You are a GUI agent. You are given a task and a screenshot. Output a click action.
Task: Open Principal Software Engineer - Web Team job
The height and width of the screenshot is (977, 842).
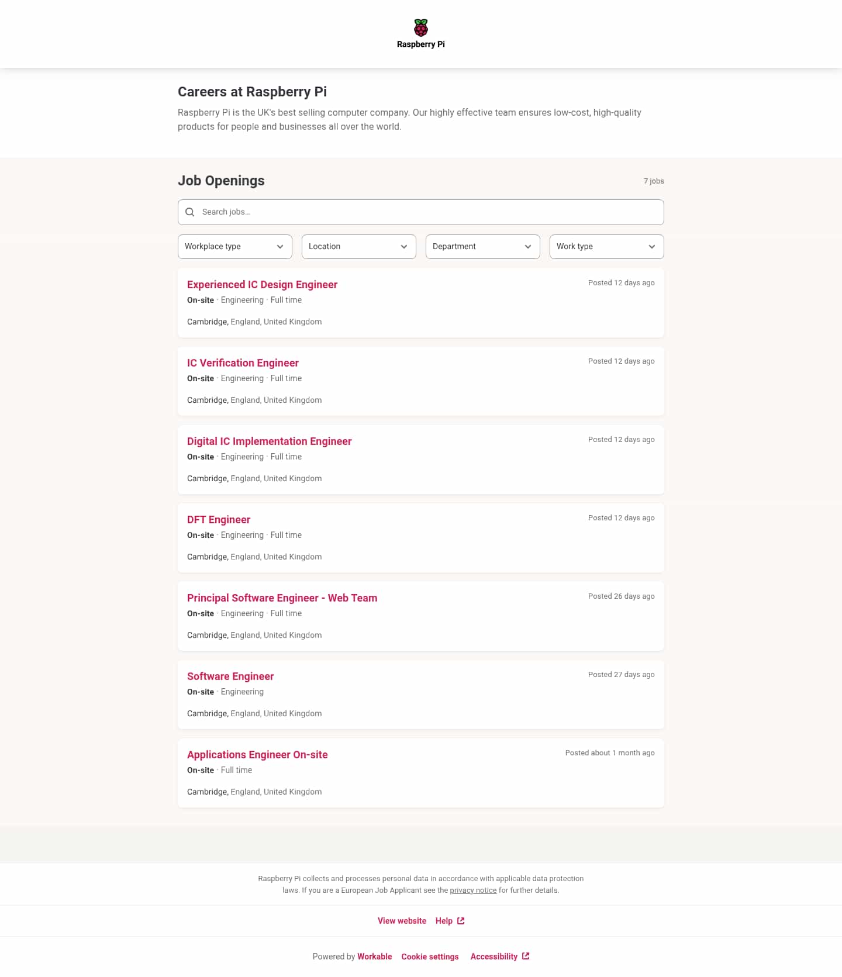point(282,598)
